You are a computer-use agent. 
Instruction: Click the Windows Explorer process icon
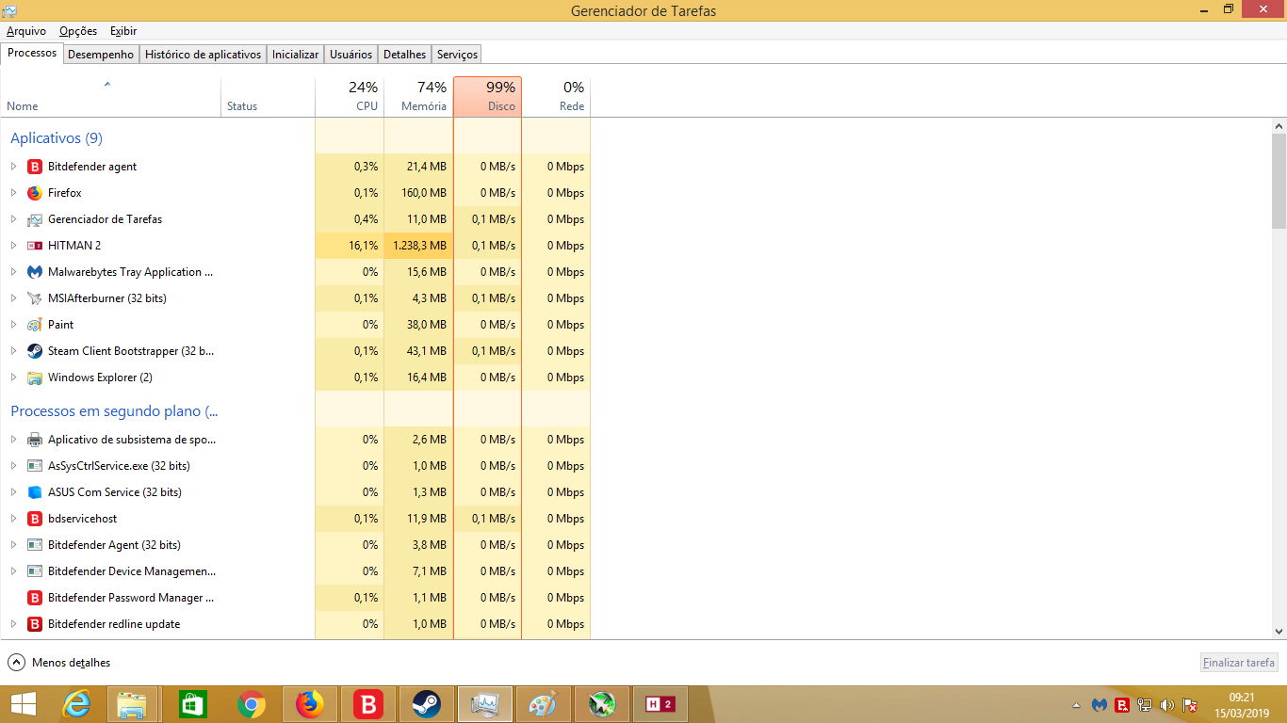(x=35, y=378)
